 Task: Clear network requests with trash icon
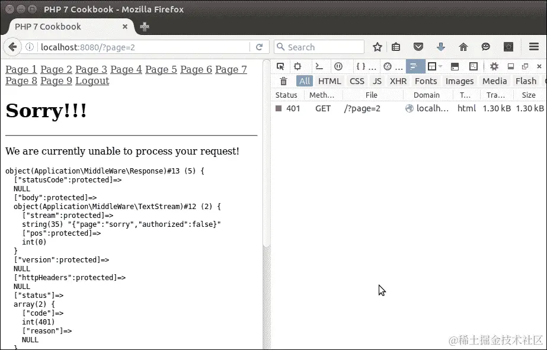pyautogui.click(x=284, y=81)
